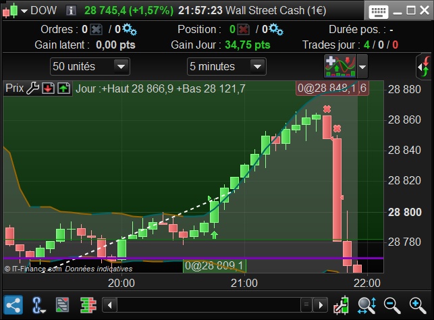
Task: Click the Trades jour 4 / 0 / 0 value
Action: point(381,45)
